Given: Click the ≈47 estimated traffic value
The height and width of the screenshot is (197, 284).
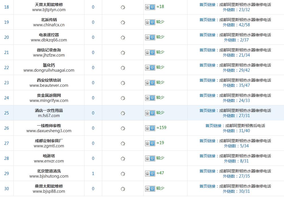Looking at the screenshot, I should [161, 173].
